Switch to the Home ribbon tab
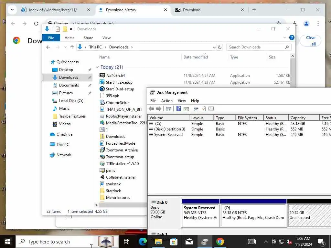 click(x=69, y=38)
